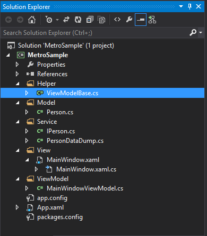Expand MainWindow.xaml.cs members
Screen dimensions: 207x236
[x=36, y=169]
